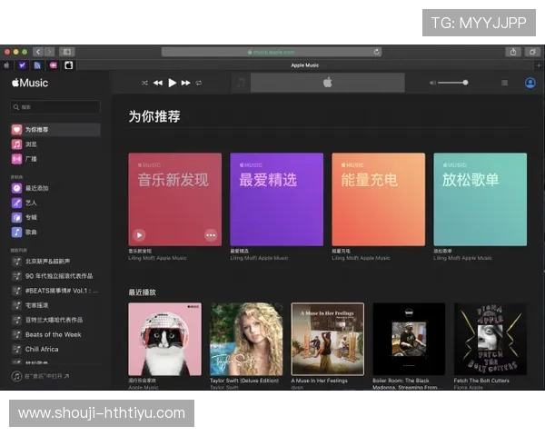The height and width of the screenshot is (436, 545).
Task: Open the pinned Apple logo tab
Action: pos(6,65)
